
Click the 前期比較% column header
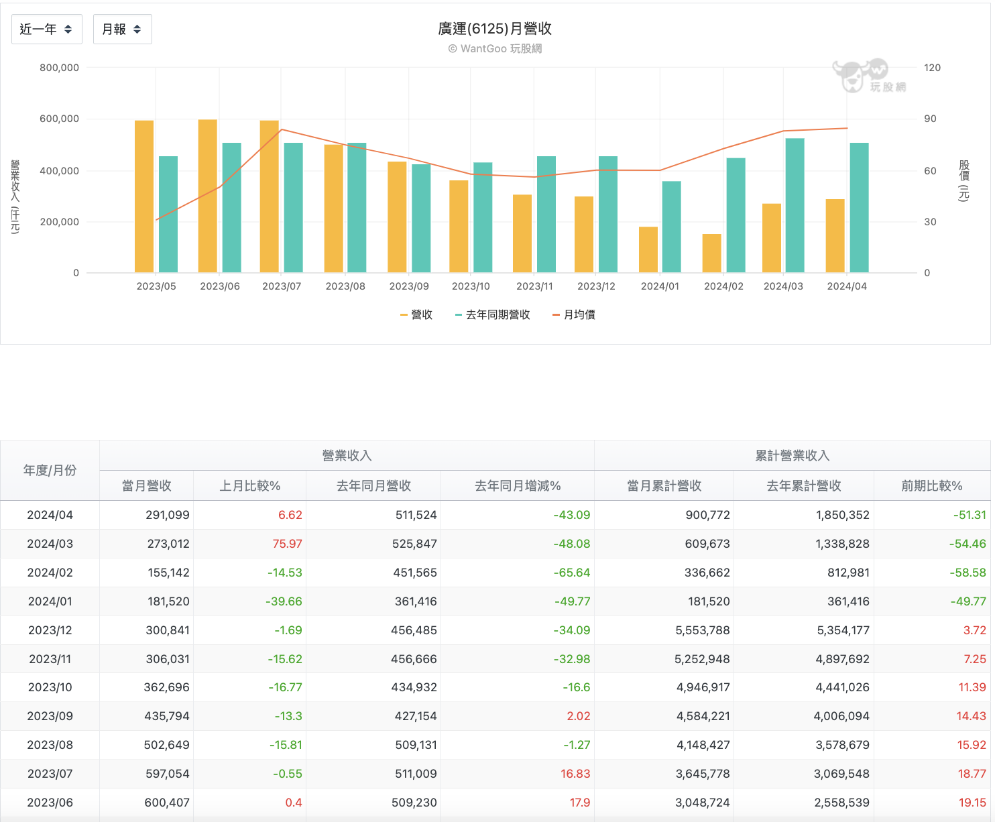coord(932,486)
